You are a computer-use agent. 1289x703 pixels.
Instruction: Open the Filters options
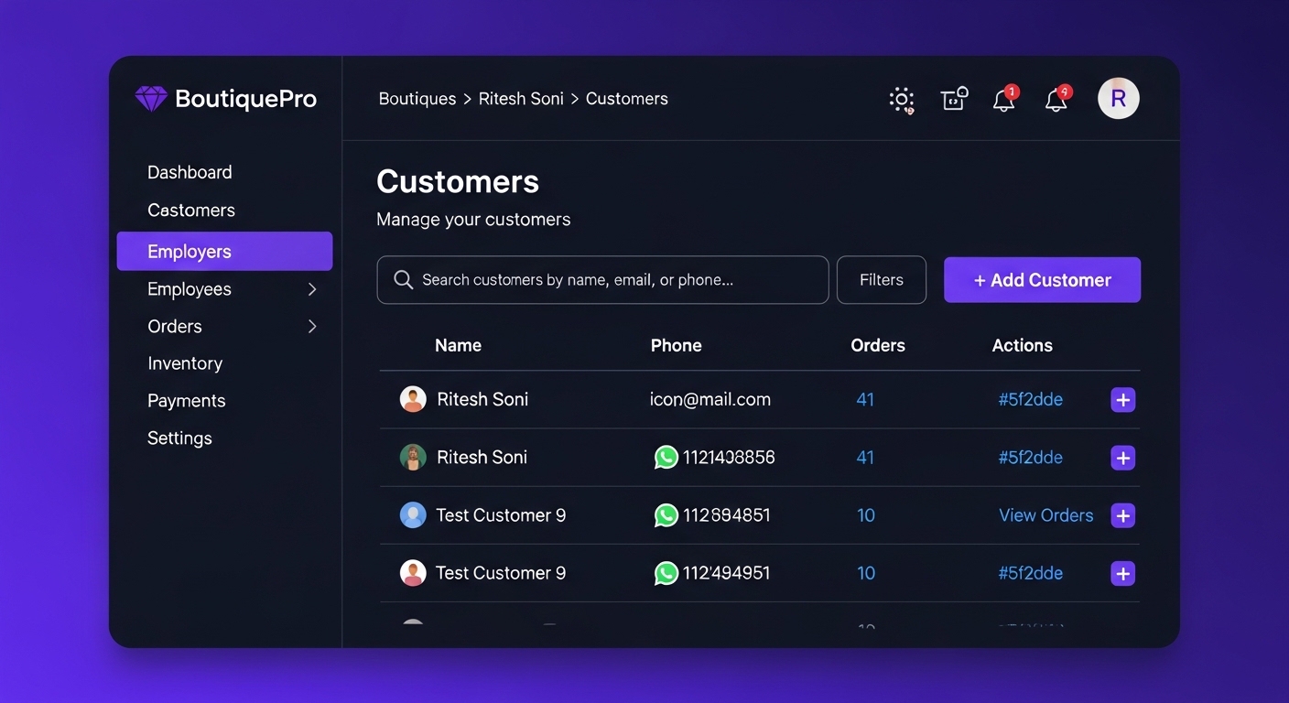click(x=881, y=280)
